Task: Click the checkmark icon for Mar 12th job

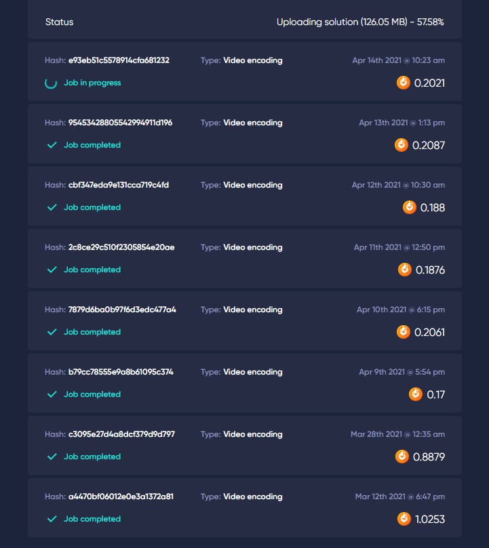Action: coord(52,519)
